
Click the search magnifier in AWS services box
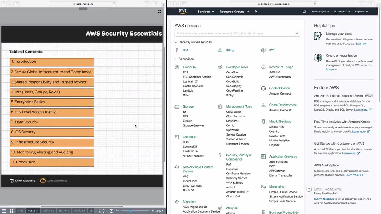tap(297, 33)
